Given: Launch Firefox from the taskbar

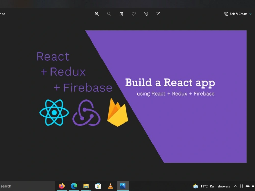Looking at the screenshot, I should [61, 186].
